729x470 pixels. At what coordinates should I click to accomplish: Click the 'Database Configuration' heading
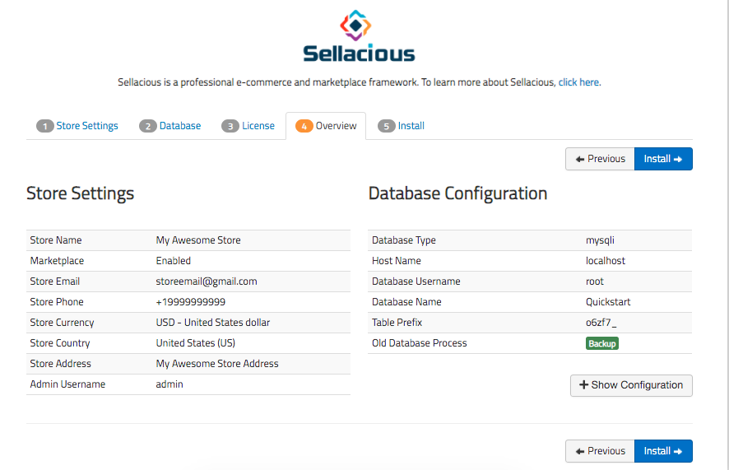coord(458,193)
